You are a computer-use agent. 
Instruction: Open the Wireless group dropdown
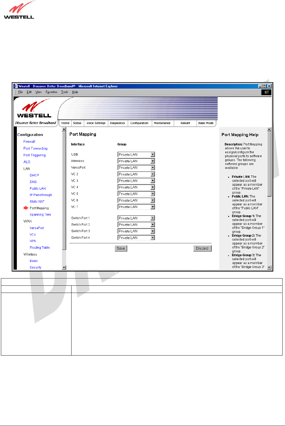[136, 161]
